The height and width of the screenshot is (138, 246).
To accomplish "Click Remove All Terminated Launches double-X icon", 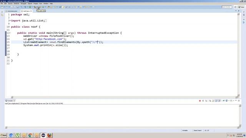I will coord(206,101).
